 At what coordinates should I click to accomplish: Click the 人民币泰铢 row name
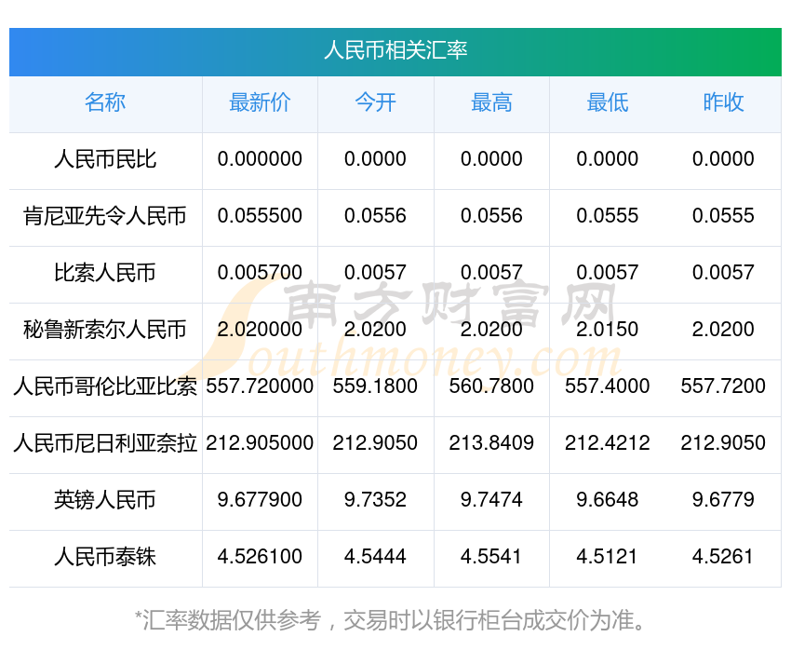pos(105,557)
